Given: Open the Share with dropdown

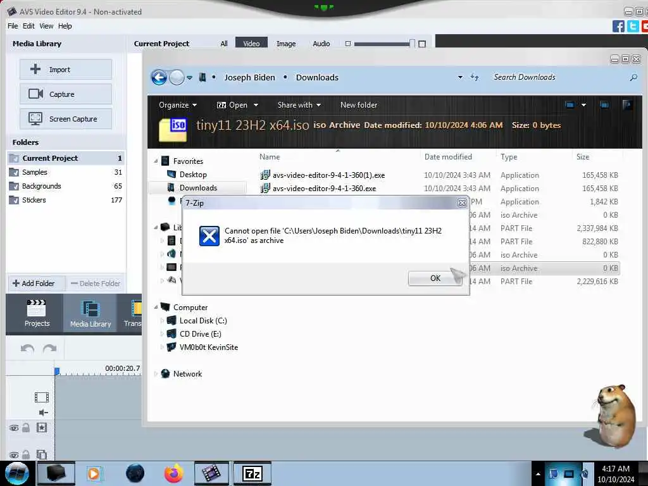Looking at the screenshot, I should [x=299, y=105].
